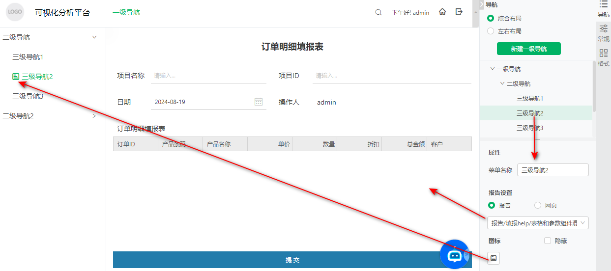Collapse 二级导航 in left sidebar menu

[94, 37]
